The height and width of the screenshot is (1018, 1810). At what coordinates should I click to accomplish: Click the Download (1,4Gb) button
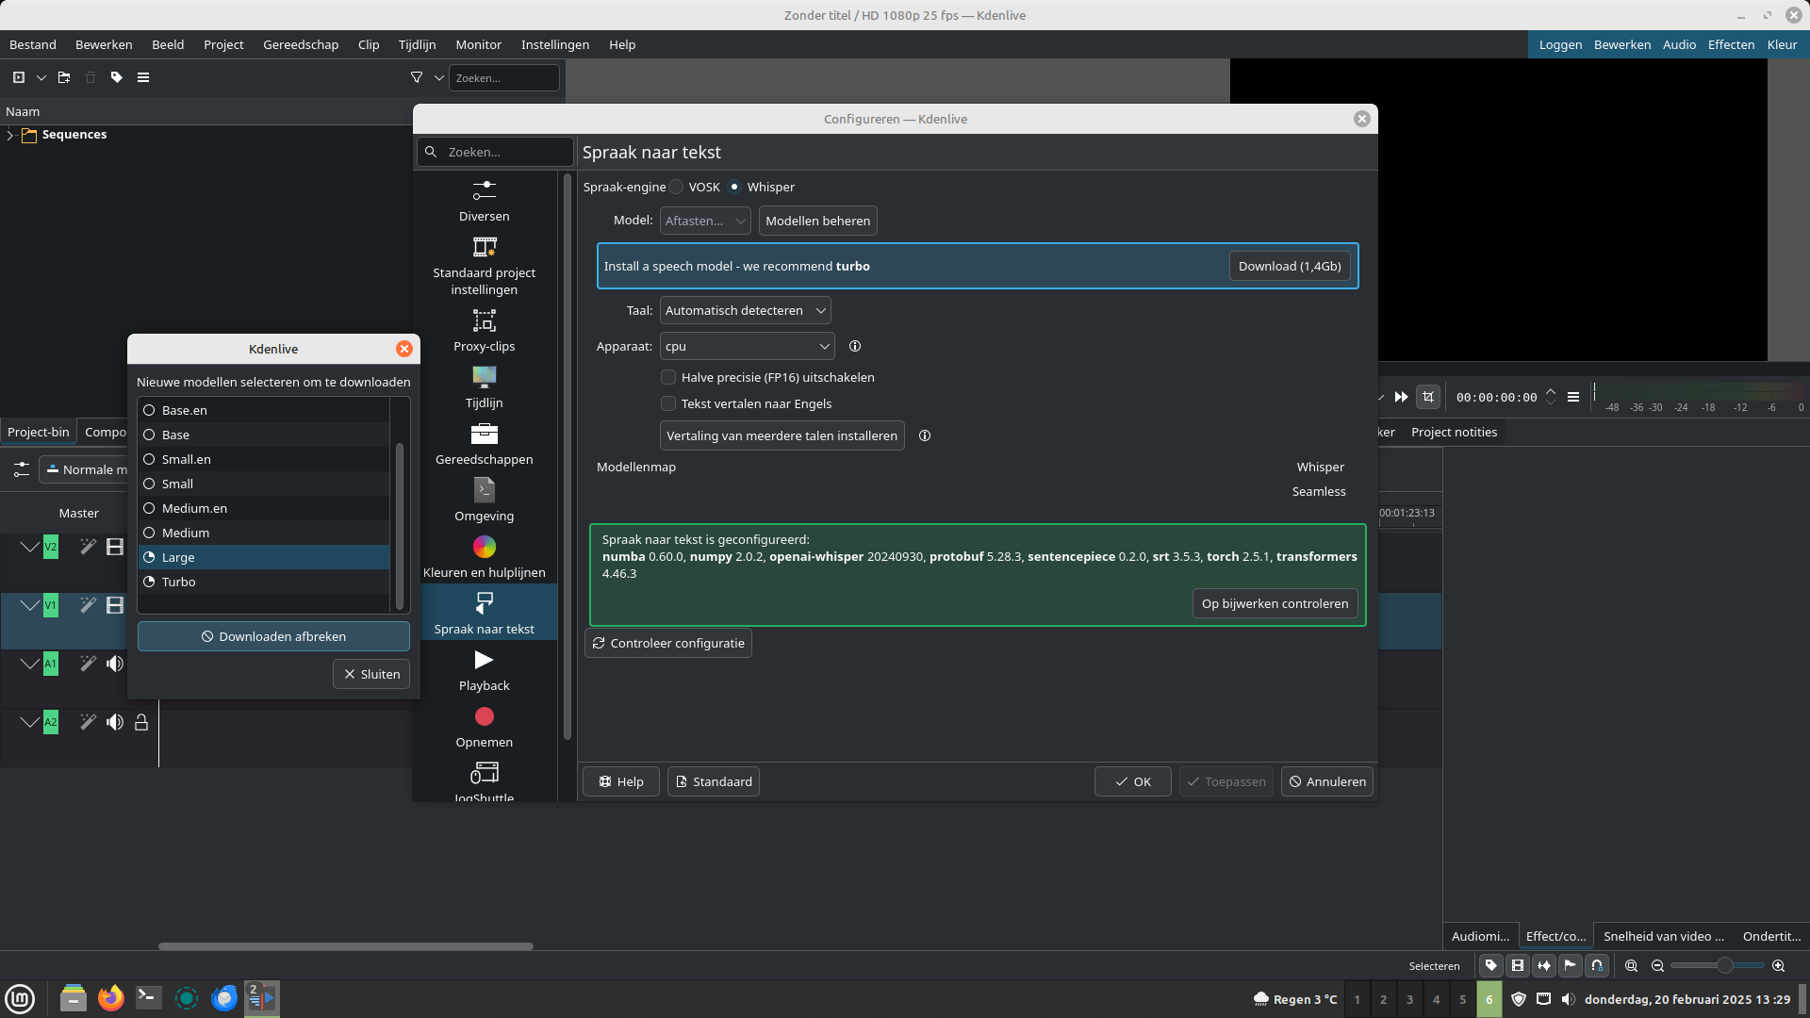pos(1290,266)
